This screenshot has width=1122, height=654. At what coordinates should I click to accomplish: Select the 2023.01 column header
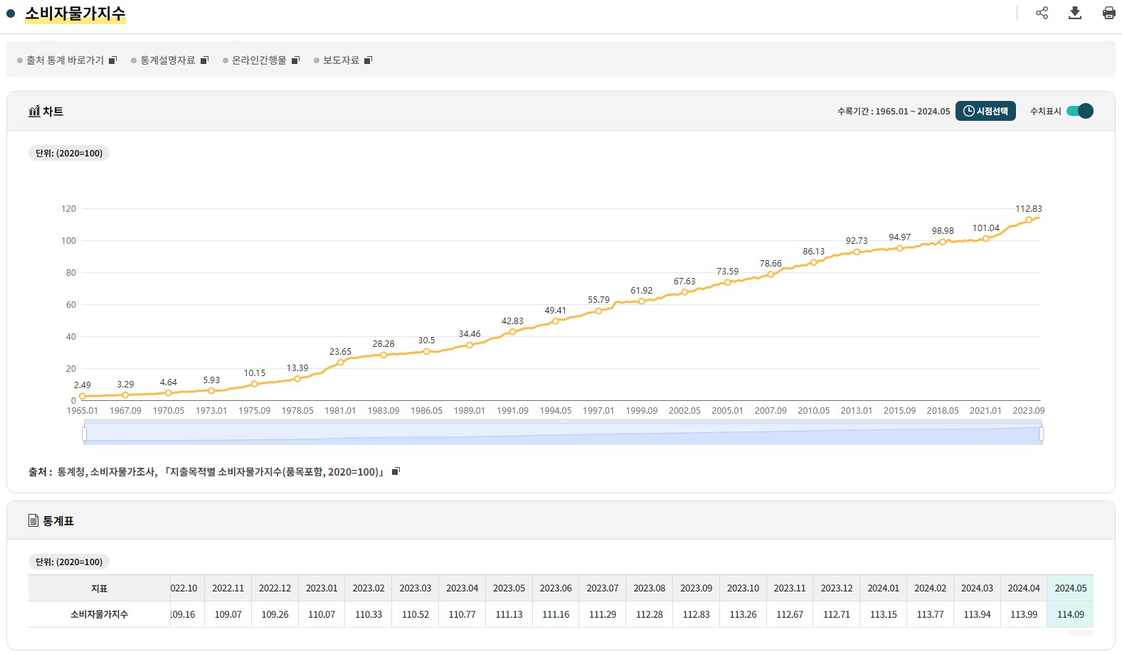tap(322, 588)
